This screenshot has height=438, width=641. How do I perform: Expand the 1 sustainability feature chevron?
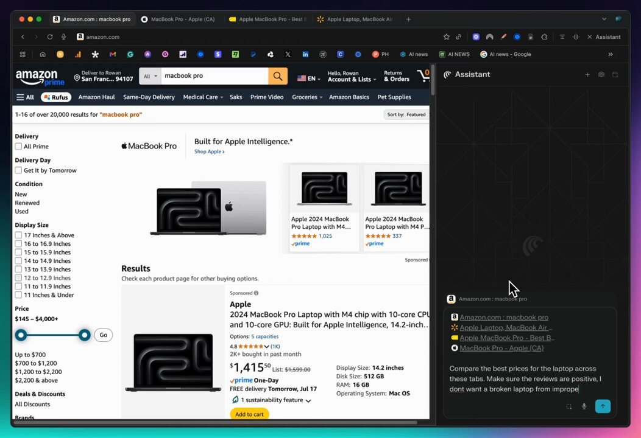pyautogui.click(x=308, y=401)
